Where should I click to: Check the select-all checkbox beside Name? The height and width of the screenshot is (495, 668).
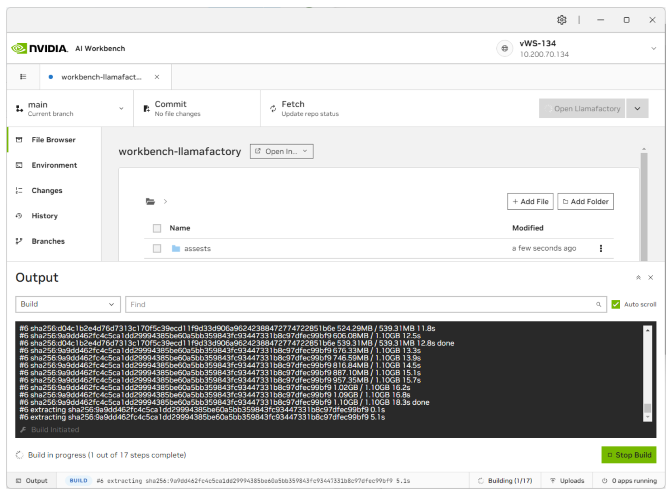click(157, 228)
